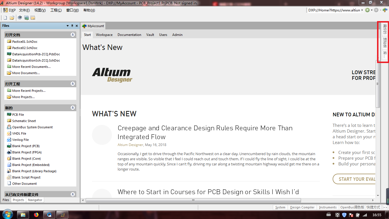Click the gray forward navigation arrow
The height and width of the screenshot is (219, 389).
[x=376, y=10]
